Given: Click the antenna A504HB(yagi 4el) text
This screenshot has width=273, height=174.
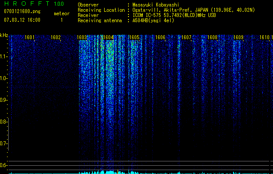Looking at the screenshot, I should (x=153, y=20).
